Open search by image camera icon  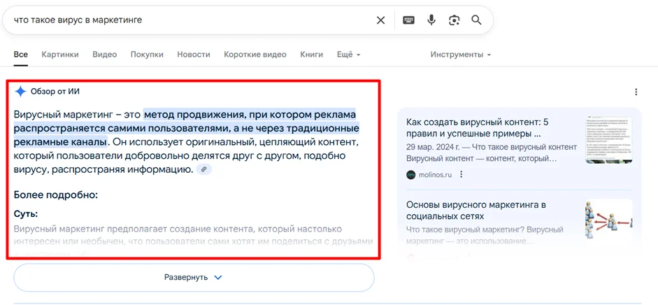pos(454,20)
